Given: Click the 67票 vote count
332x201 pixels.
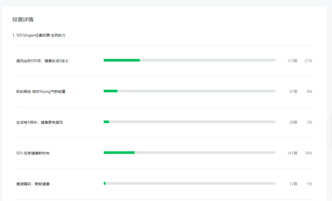Looking at the screenshot, I should [293, 91].
